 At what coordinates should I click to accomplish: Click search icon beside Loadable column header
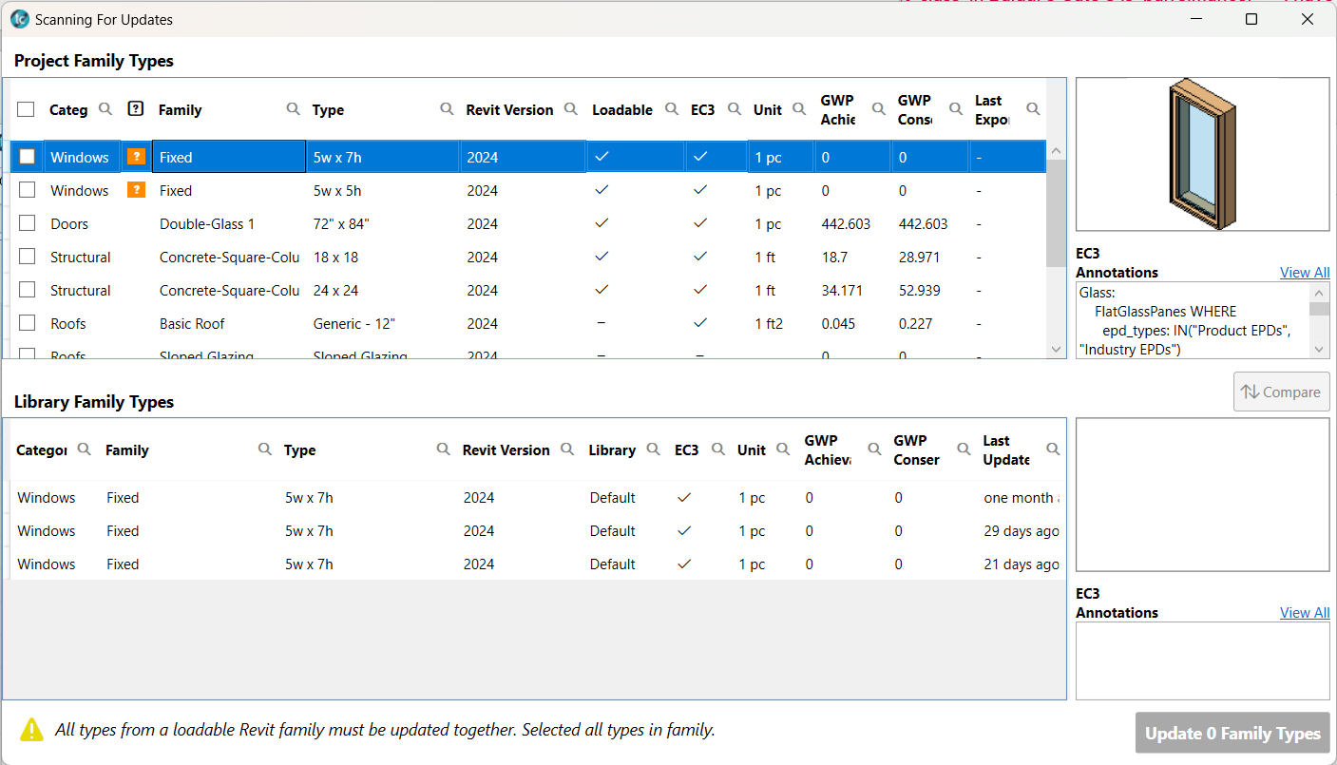tap(672, 109)
